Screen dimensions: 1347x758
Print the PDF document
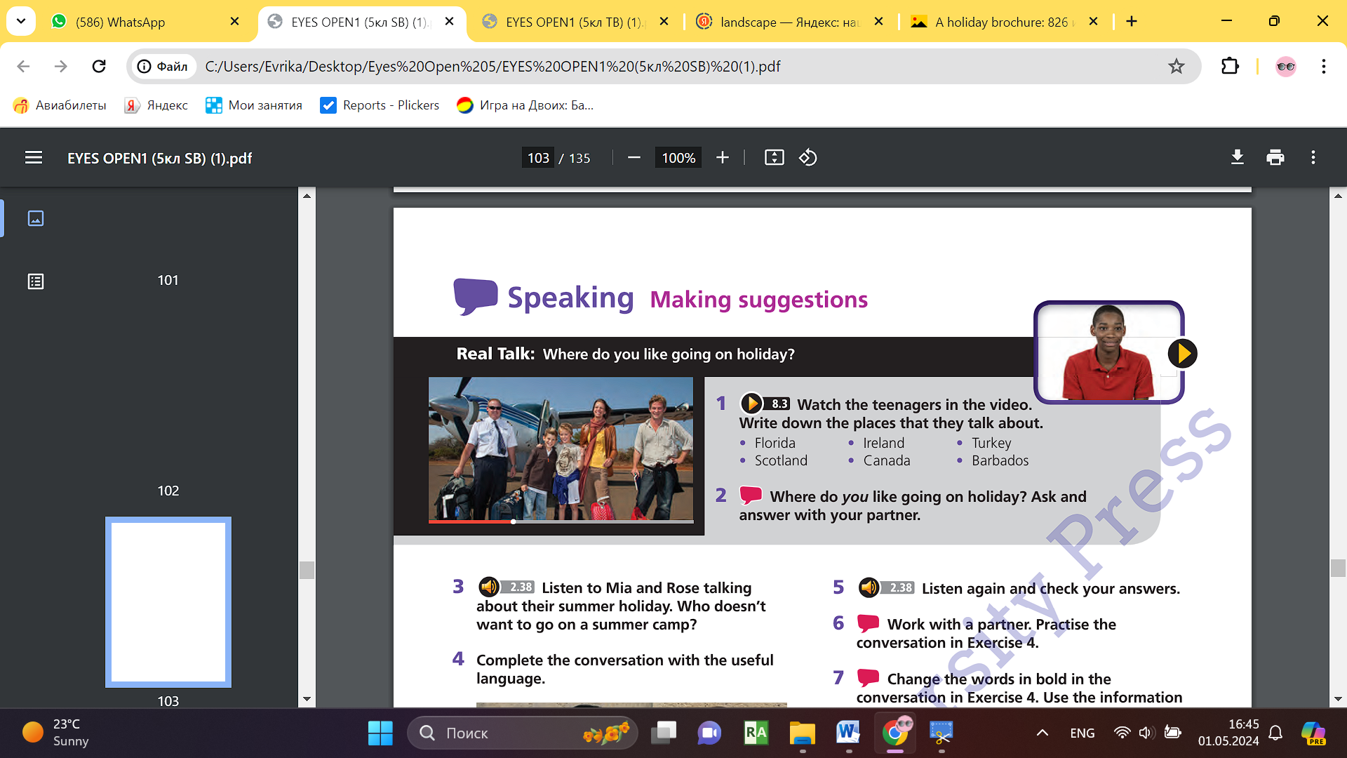click(x=1275, y=158)
